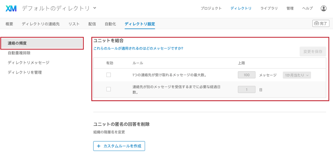Click the ユニットを結合 heading

point(108,41)
